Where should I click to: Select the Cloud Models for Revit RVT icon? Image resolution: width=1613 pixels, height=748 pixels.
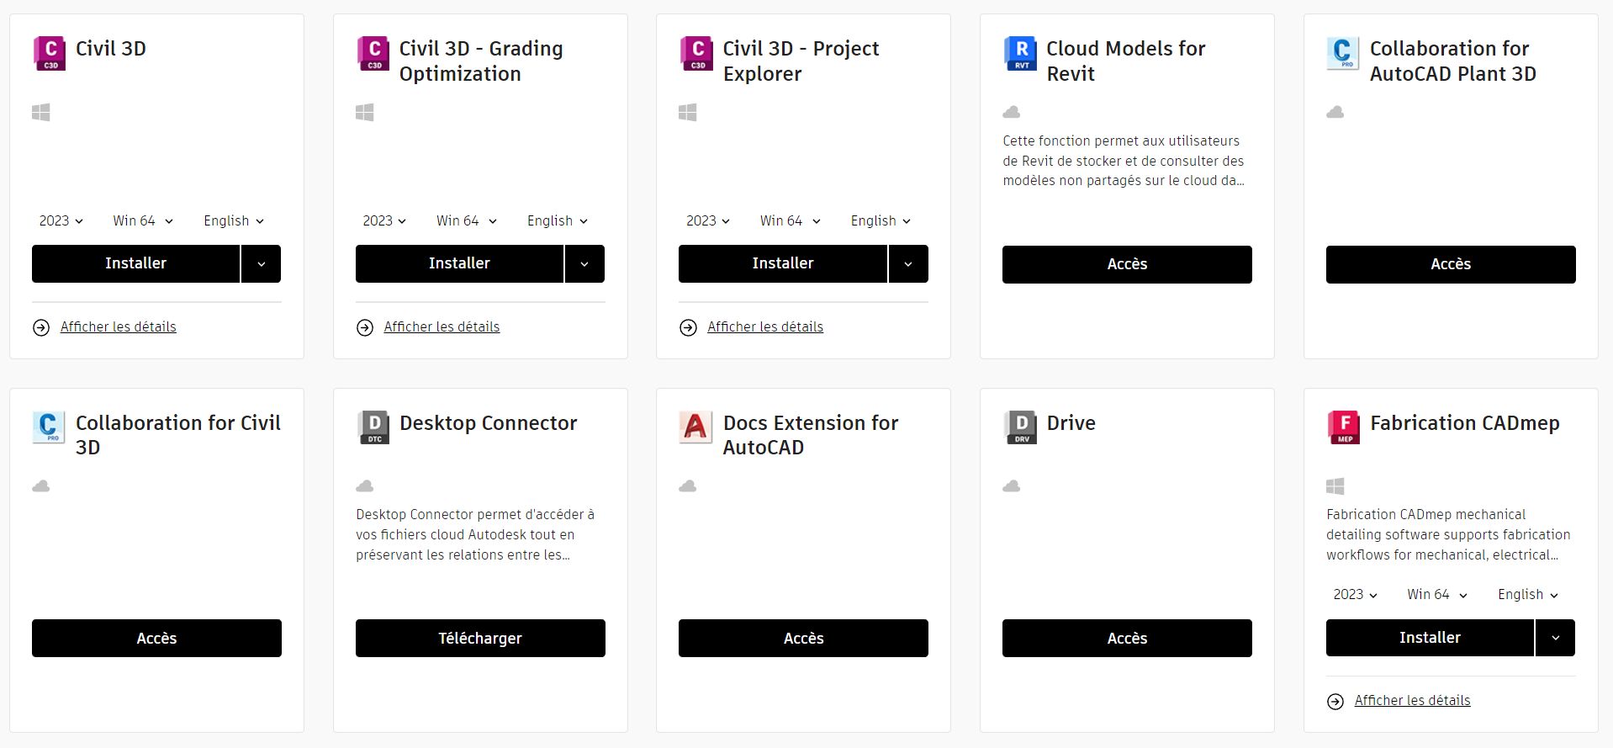pos(1019,53)
